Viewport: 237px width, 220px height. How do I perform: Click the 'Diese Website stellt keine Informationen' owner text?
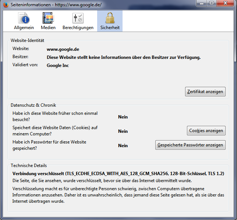(124, 57)
